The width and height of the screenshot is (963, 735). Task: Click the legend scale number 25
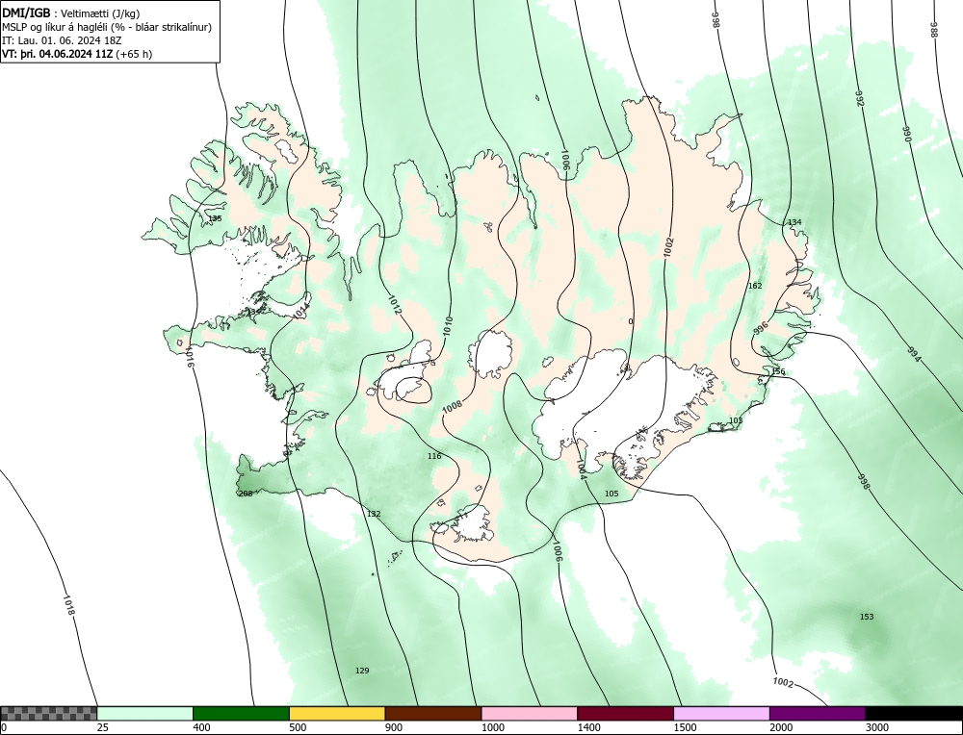point(103,727)
